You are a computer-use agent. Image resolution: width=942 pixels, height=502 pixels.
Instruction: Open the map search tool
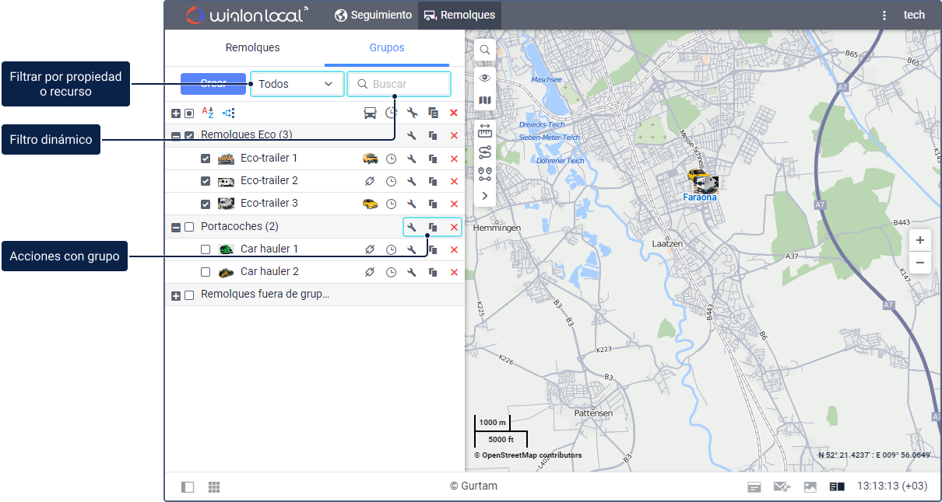(x=484, y=50)
